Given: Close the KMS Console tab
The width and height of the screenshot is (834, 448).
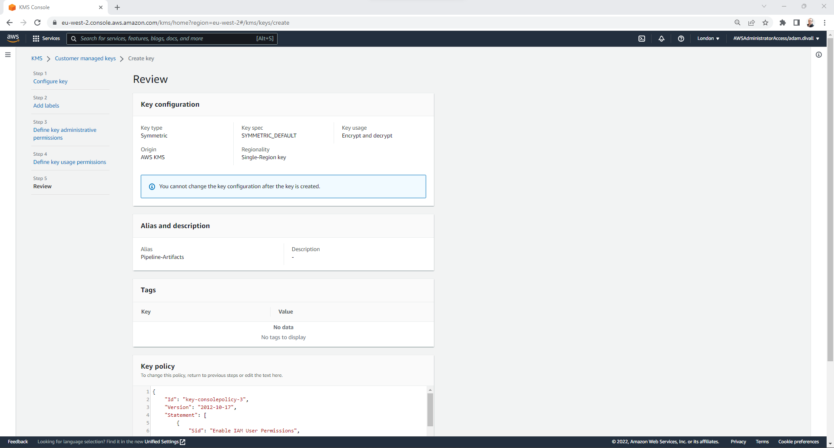Looking at the screenshot, I should point(101,7).
